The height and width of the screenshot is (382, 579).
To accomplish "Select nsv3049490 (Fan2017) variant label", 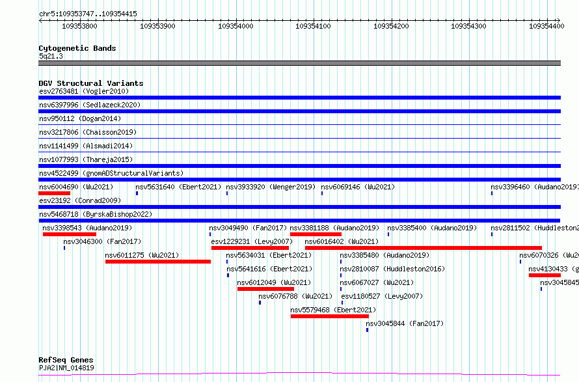I will pyautogui.click(x=248, y=228).
